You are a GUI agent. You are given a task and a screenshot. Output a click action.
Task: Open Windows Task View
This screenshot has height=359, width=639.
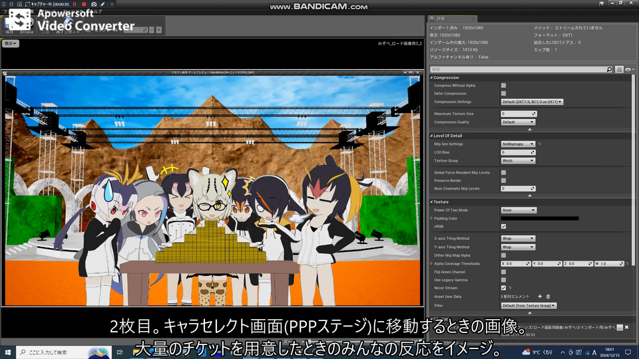coord(119,352)
